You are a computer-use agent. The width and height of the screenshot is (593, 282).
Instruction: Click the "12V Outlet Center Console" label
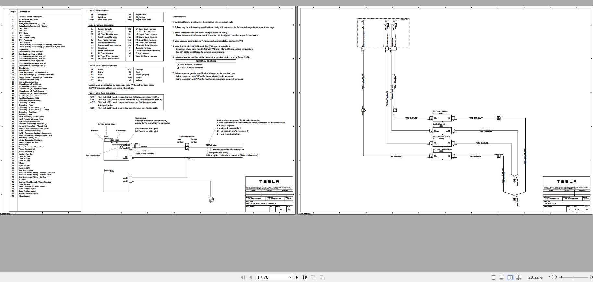pyautogui.click(x=442, y=149)
